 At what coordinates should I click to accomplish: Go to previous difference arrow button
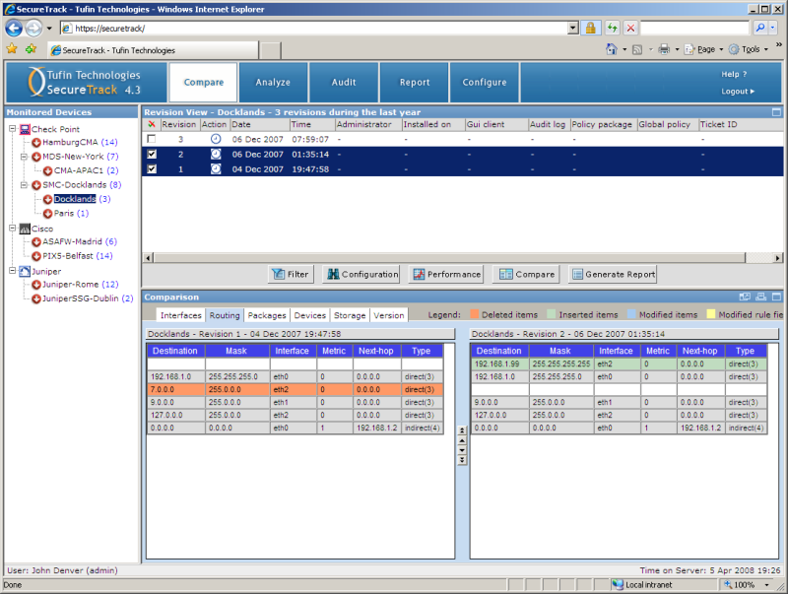tap(462, 440)
